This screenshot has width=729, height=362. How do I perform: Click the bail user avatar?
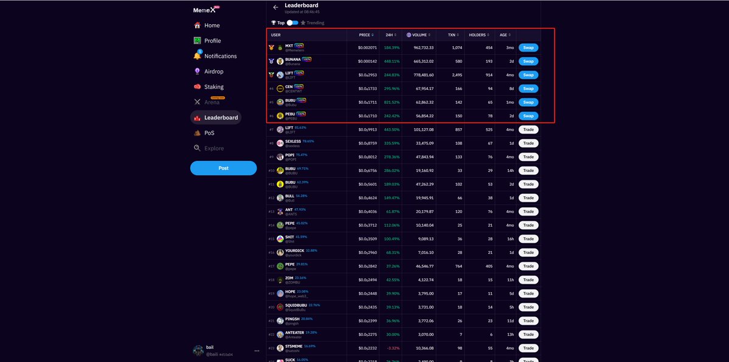(198, 350)
